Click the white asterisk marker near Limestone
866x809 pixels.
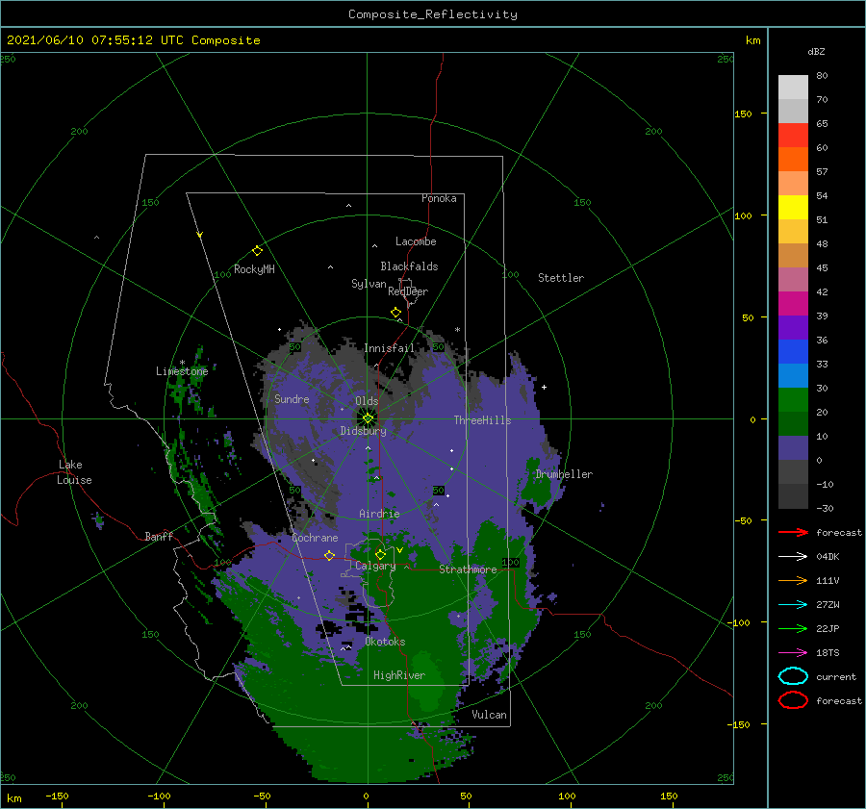click(182, 363)
